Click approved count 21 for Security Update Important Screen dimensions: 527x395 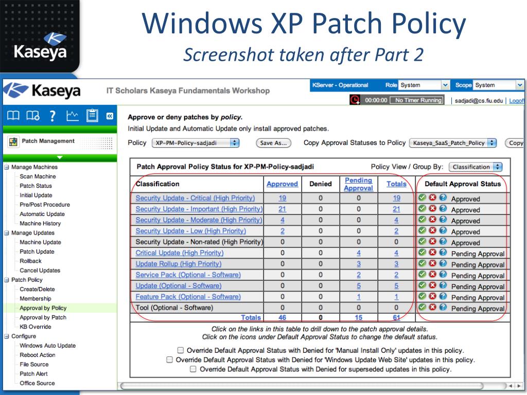click(x=283, y=209)
